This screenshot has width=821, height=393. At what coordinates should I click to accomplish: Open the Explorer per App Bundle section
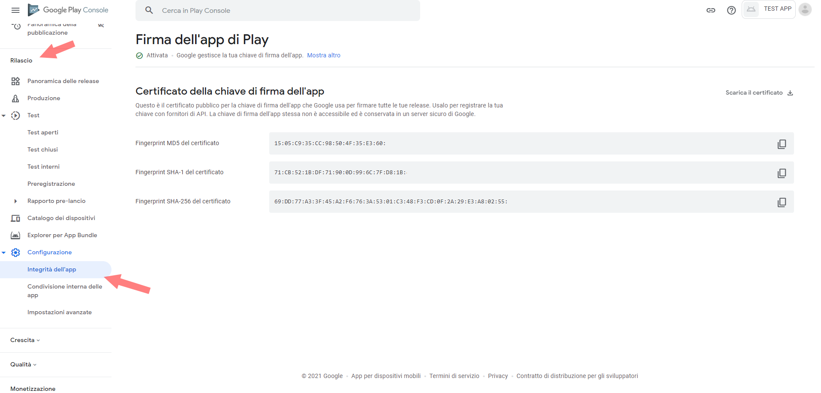pos(62,235)
